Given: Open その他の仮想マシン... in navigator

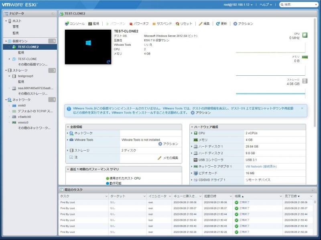Looking at the screenshot, I should (33, 65).
